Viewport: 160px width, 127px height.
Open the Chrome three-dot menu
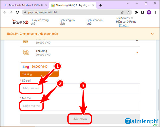(x=155, y=12)
